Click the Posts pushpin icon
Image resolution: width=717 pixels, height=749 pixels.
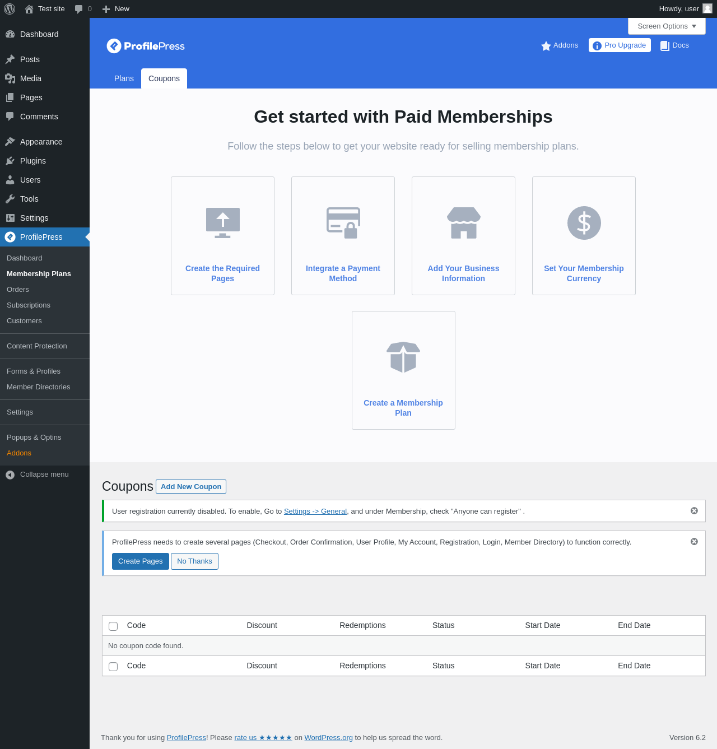point(10,59)
